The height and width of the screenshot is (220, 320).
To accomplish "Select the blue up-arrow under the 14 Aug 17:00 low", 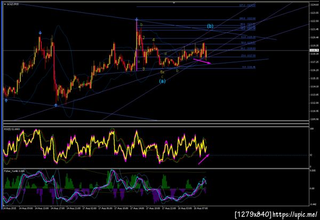I will click(55, 105).
